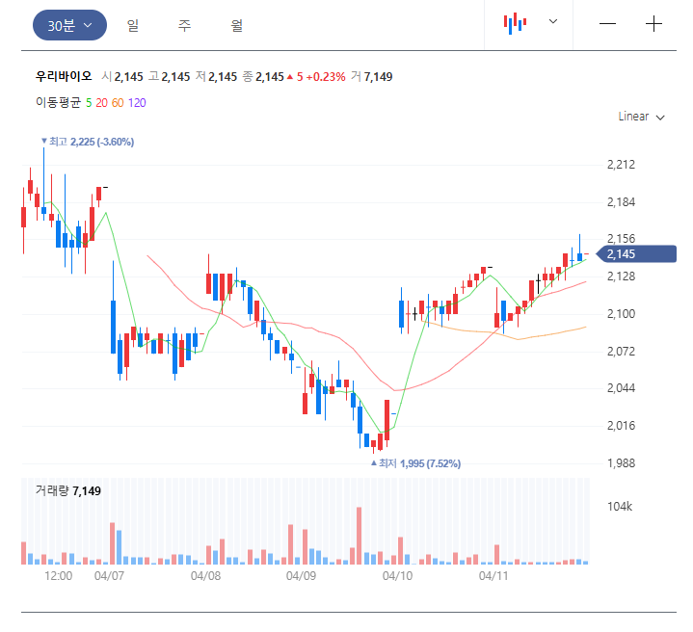Click the candlestick chart type icon
The width and height of the screenshot is (693, 632).
(x=515, y=23)
